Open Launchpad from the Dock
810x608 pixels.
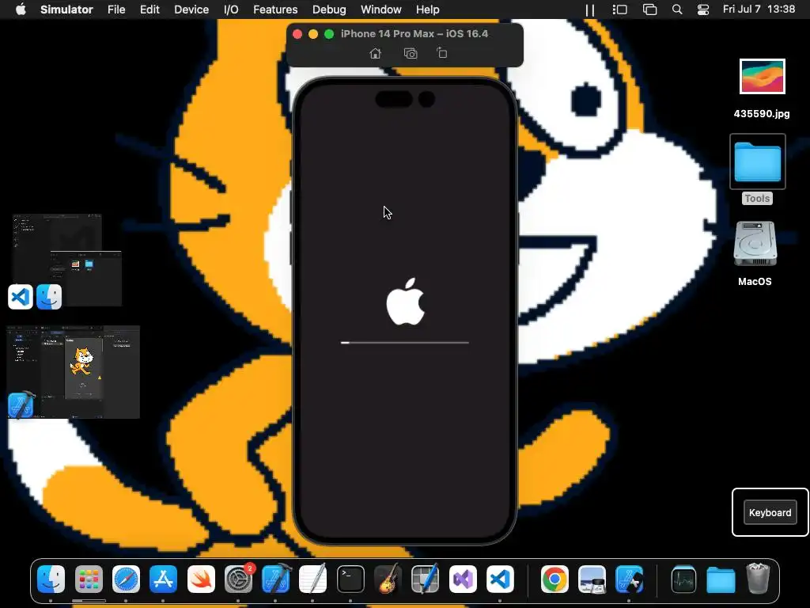click(89, 579)
